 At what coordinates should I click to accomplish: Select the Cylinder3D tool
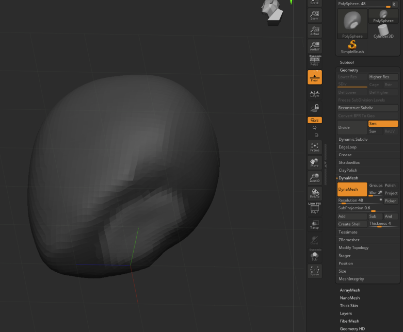(383, 31)
